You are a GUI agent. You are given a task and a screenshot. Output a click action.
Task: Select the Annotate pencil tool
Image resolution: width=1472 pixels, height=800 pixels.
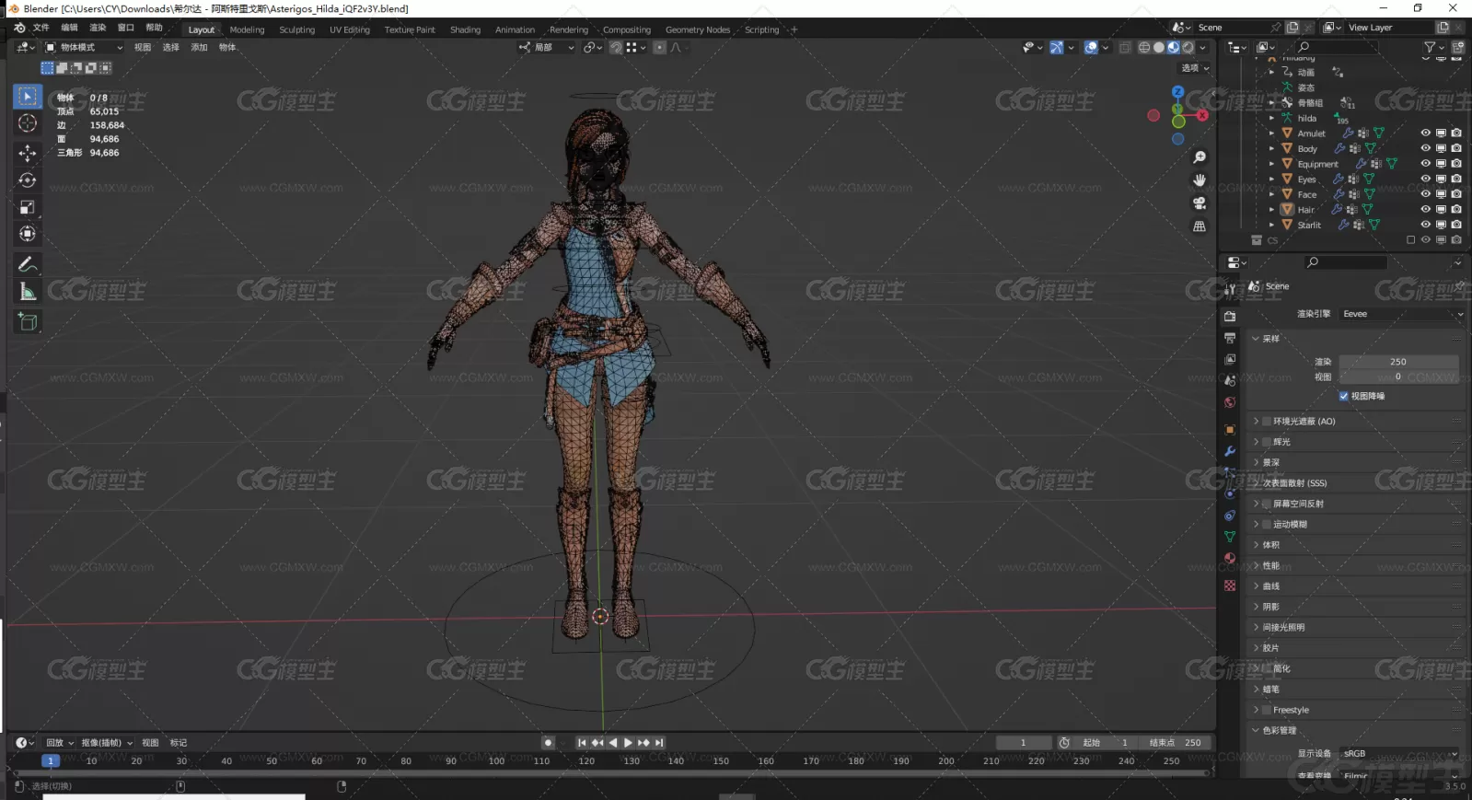[28, 265]
